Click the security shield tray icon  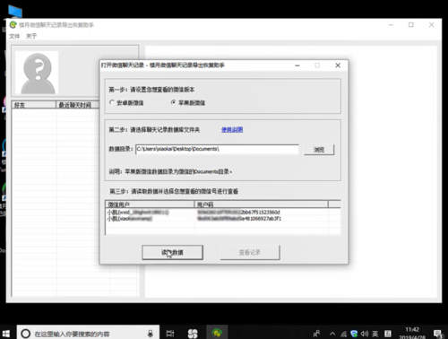coord(354,334)
